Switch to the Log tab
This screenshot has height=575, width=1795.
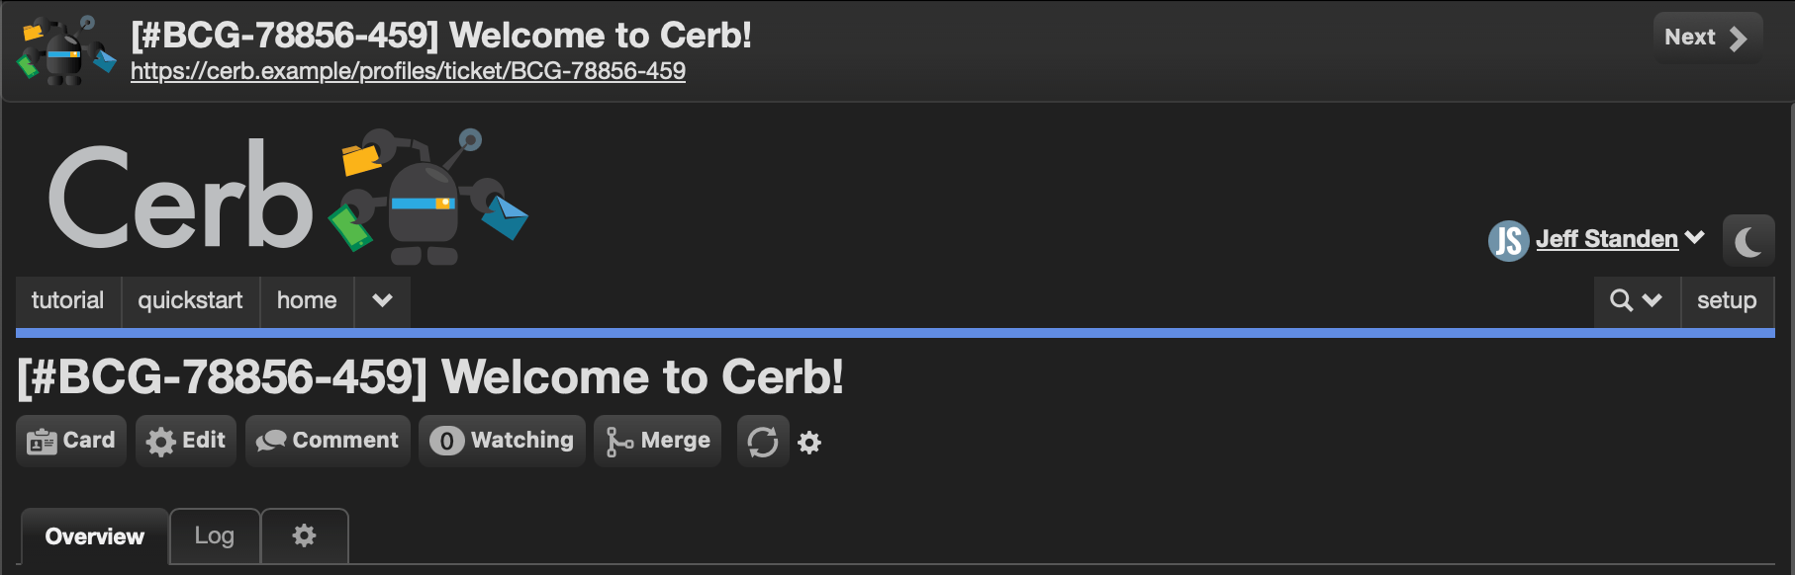pyautogui.click(x=215, y=535)
